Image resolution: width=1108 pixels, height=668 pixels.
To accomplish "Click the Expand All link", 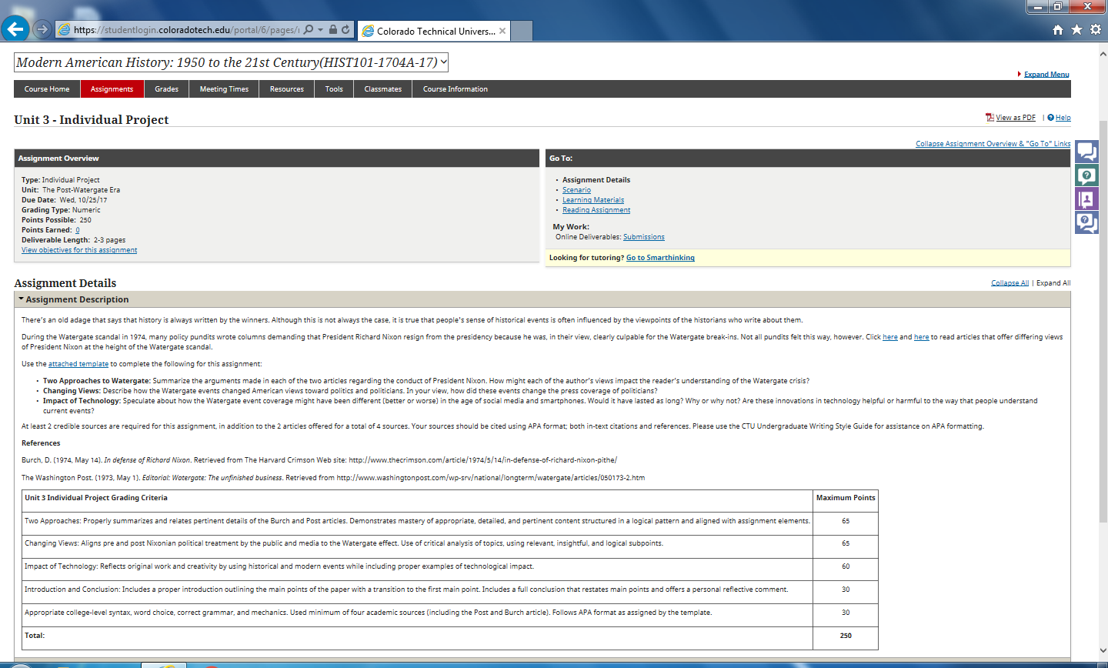I will click(1053, 283).
